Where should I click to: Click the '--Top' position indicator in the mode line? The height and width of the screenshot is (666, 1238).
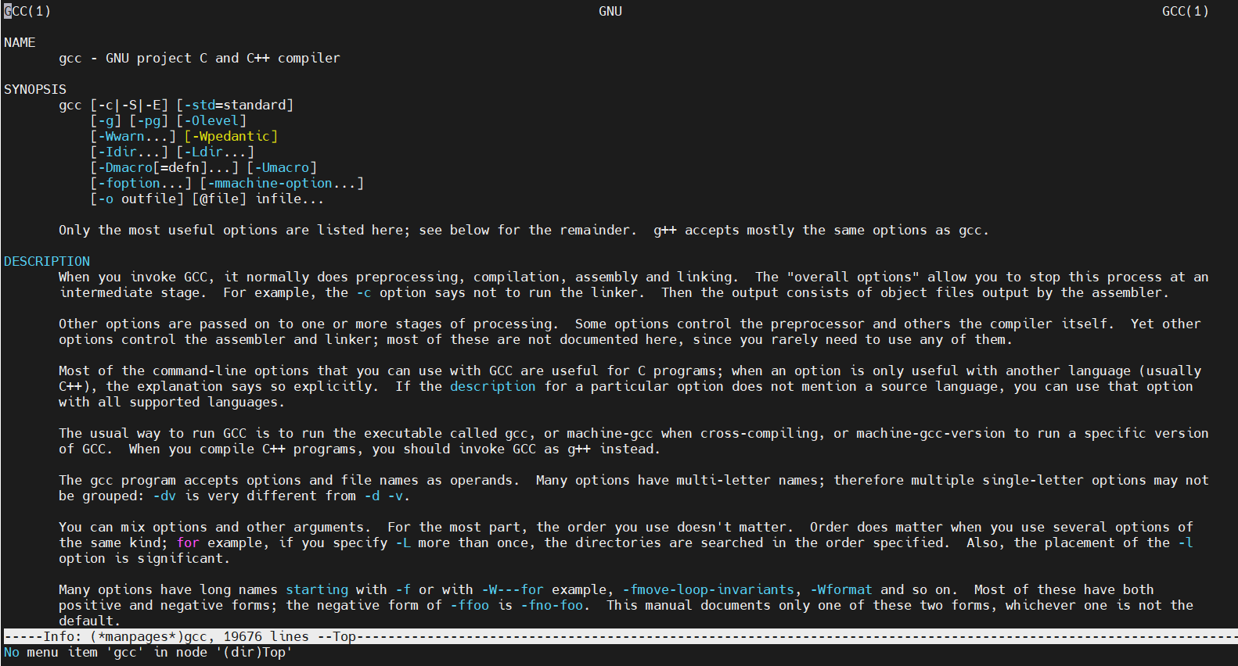(x=336, y=636)
